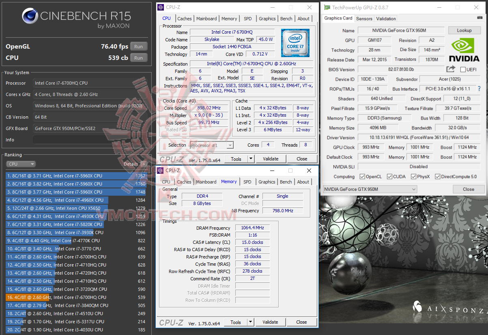
Task: Select ranking row 1 i7-5960X scoring 1767
Action: click(x=76, y=176)
